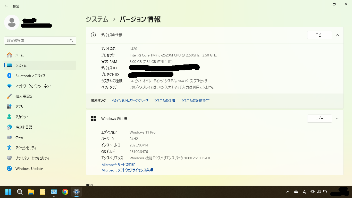Open the monitor app icon on taskbar
Screen dimensions: 352x198
coord(54,192)
